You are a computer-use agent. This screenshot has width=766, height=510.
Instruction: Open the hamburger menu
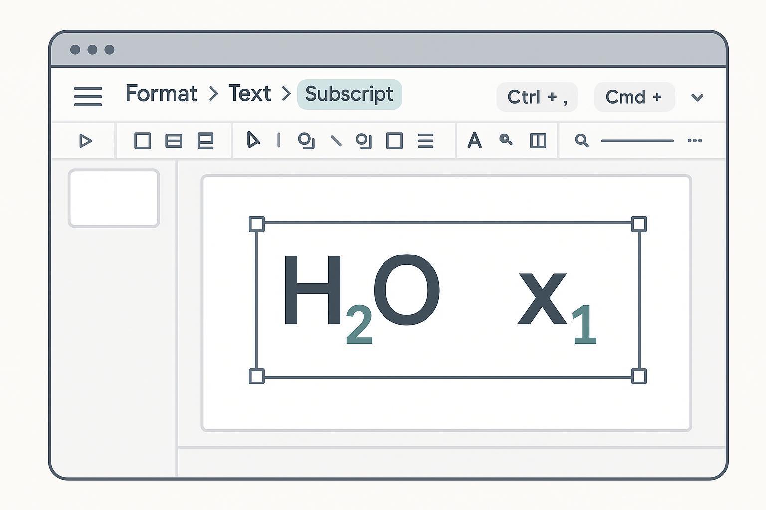[x=88, y=96]
